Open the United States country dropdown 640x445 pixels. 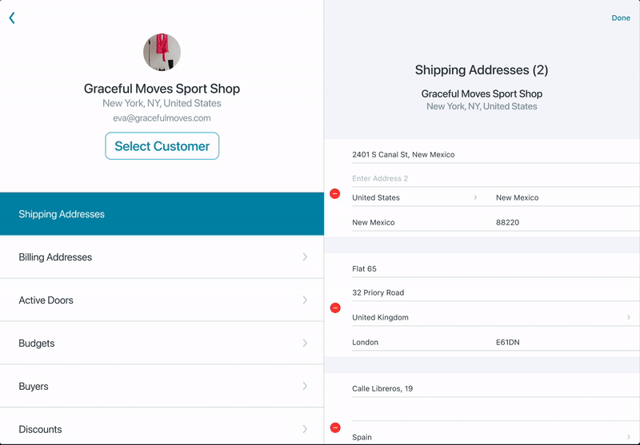pyautogui.click(x=414, y=197)
